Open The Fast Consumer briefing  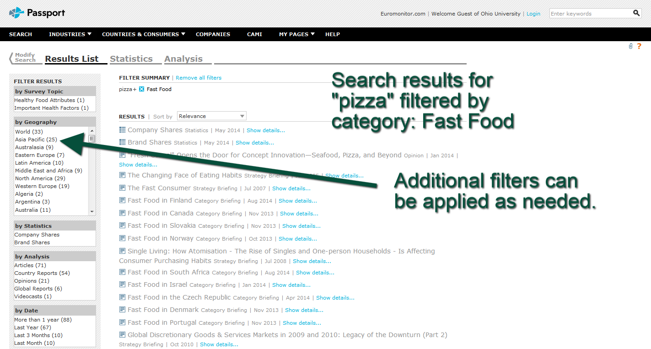pyautogui.click(x=159, y=188)
